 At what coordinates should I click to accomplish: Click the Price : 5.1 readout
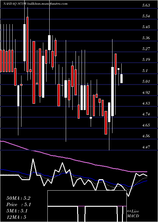click(19, 205)
